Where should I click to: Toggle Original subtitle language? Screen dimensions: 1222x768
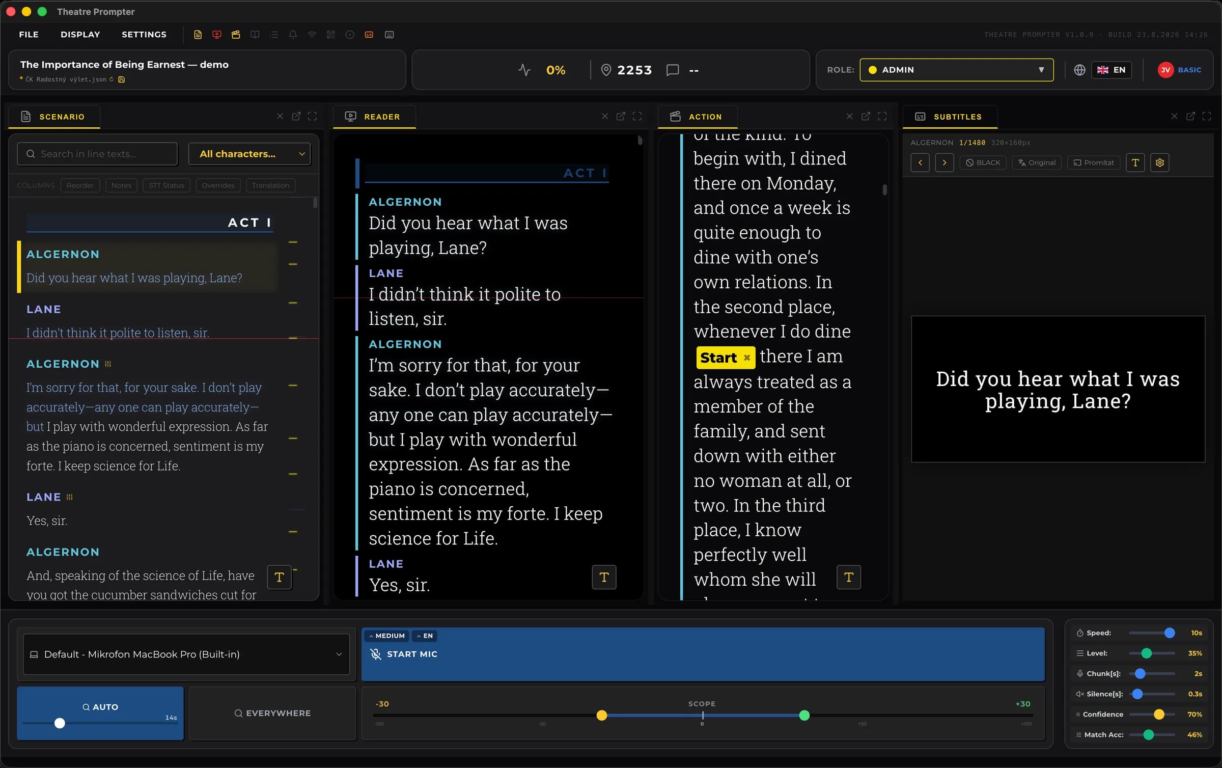coord(1037,162)
